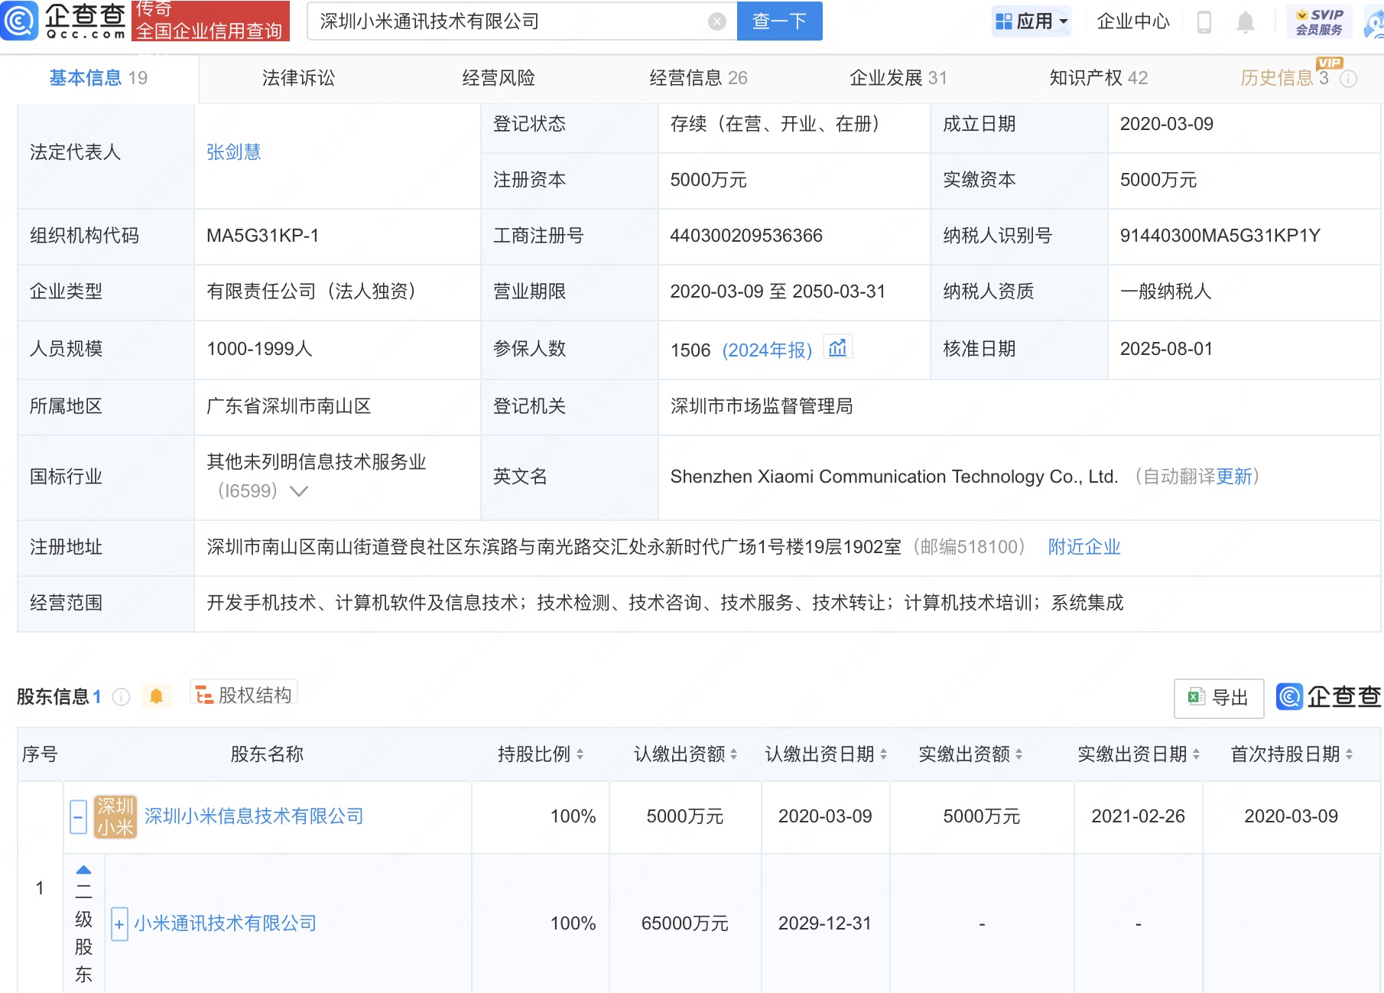Viewport: 1384px width, 993px height.
Task: Open the 应用 dropdown menu
Action: pyautogui.click(x=1032, y=21)
